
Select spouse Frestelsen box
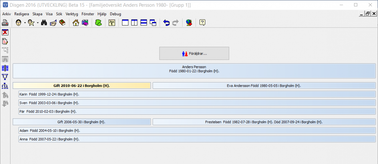(x=264, y=122)
